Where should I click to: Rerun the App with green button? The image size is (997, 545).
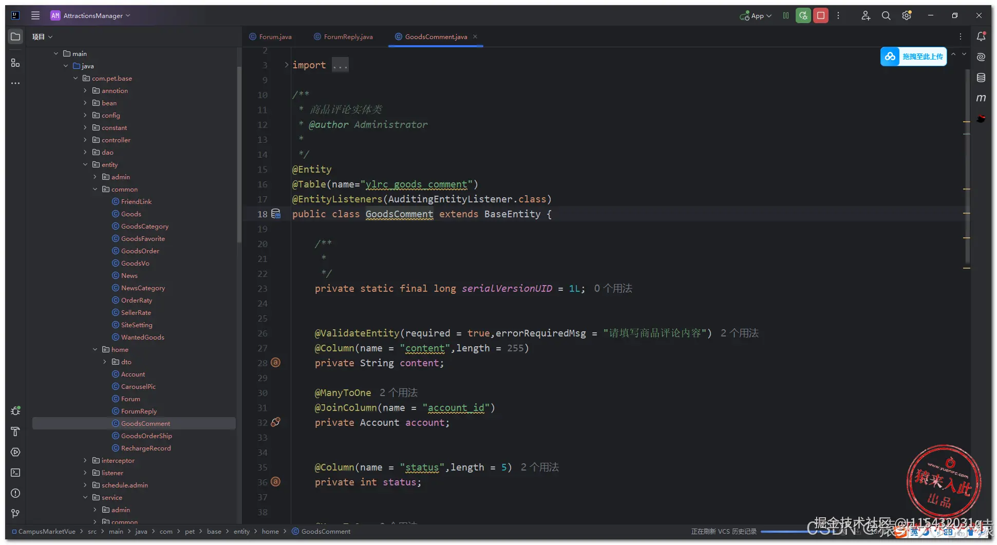(x=803, y=16)
